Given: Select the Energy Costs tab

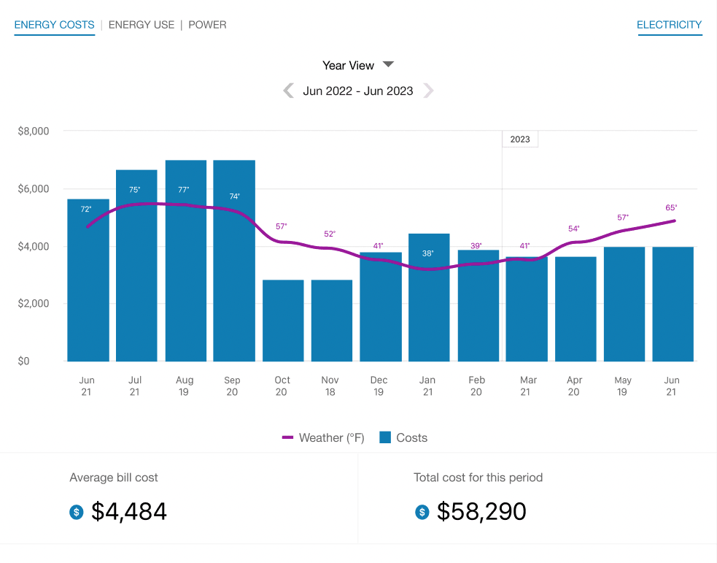Looking at the screenshot, I should (54, 24).
